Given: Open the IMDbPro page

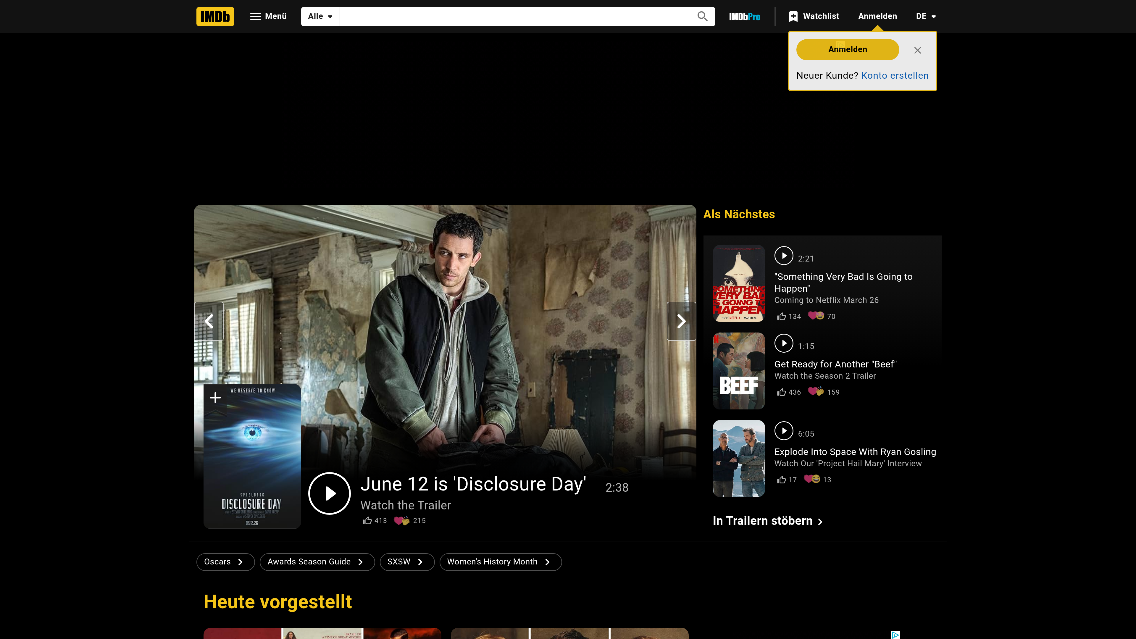Looking at the screenshot, I should pyautogui.click(x=744, y=16).
